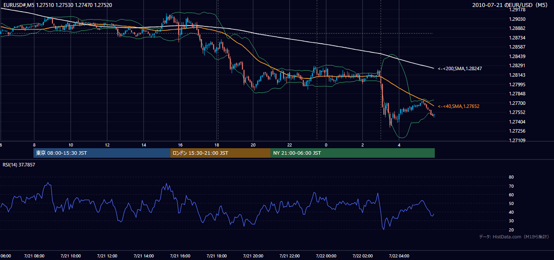Click price axis value 1.27256
This screenshot has height=260, width=554.
(x=517, y=131)
